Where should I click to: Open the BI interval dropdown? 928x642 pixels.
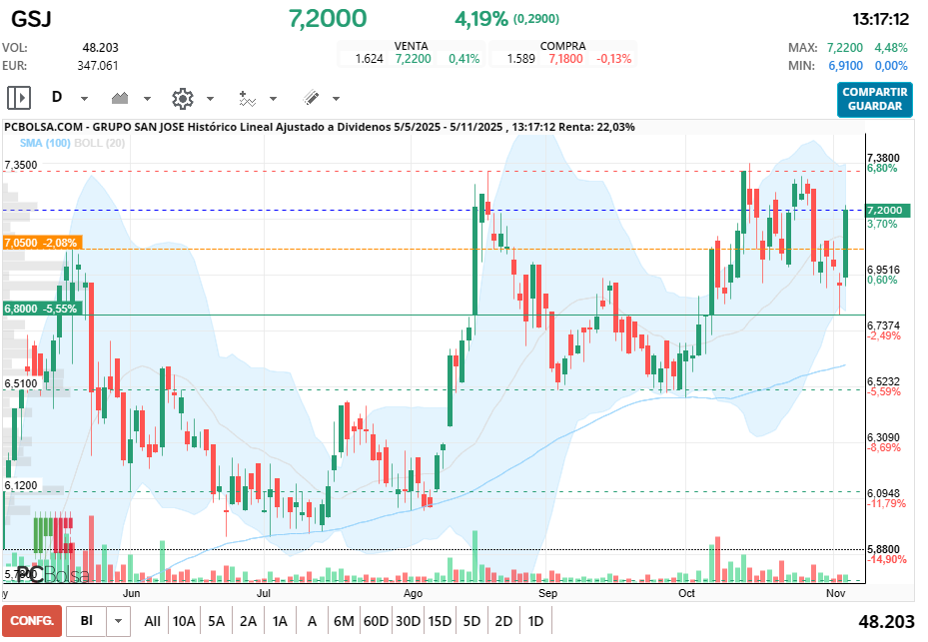[x=117, y=620]
